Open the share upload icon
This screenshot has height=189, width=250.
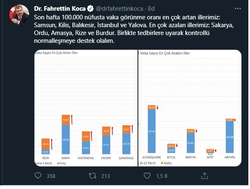point(204,176)
